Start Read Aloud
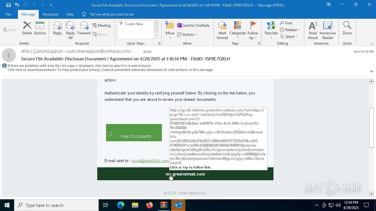Screen dimensions: 376x211 coord(313,30)
